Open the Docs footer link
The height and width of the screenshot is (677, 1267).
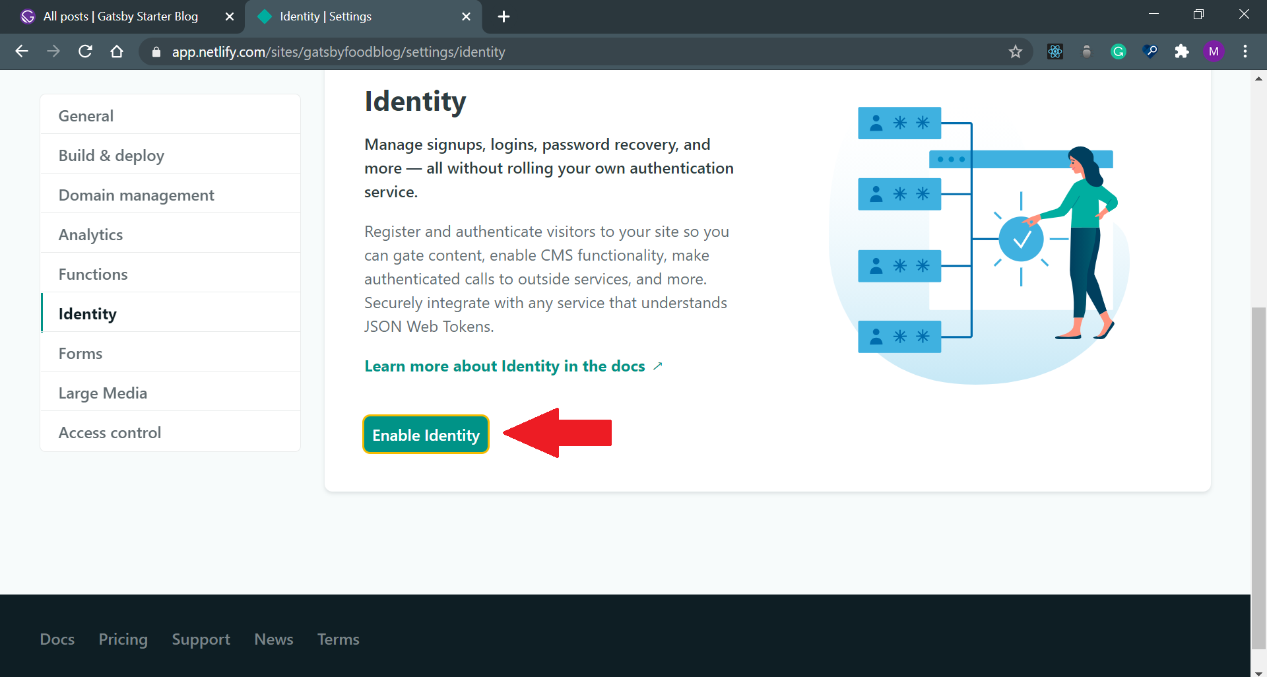[x=57, y=639]
